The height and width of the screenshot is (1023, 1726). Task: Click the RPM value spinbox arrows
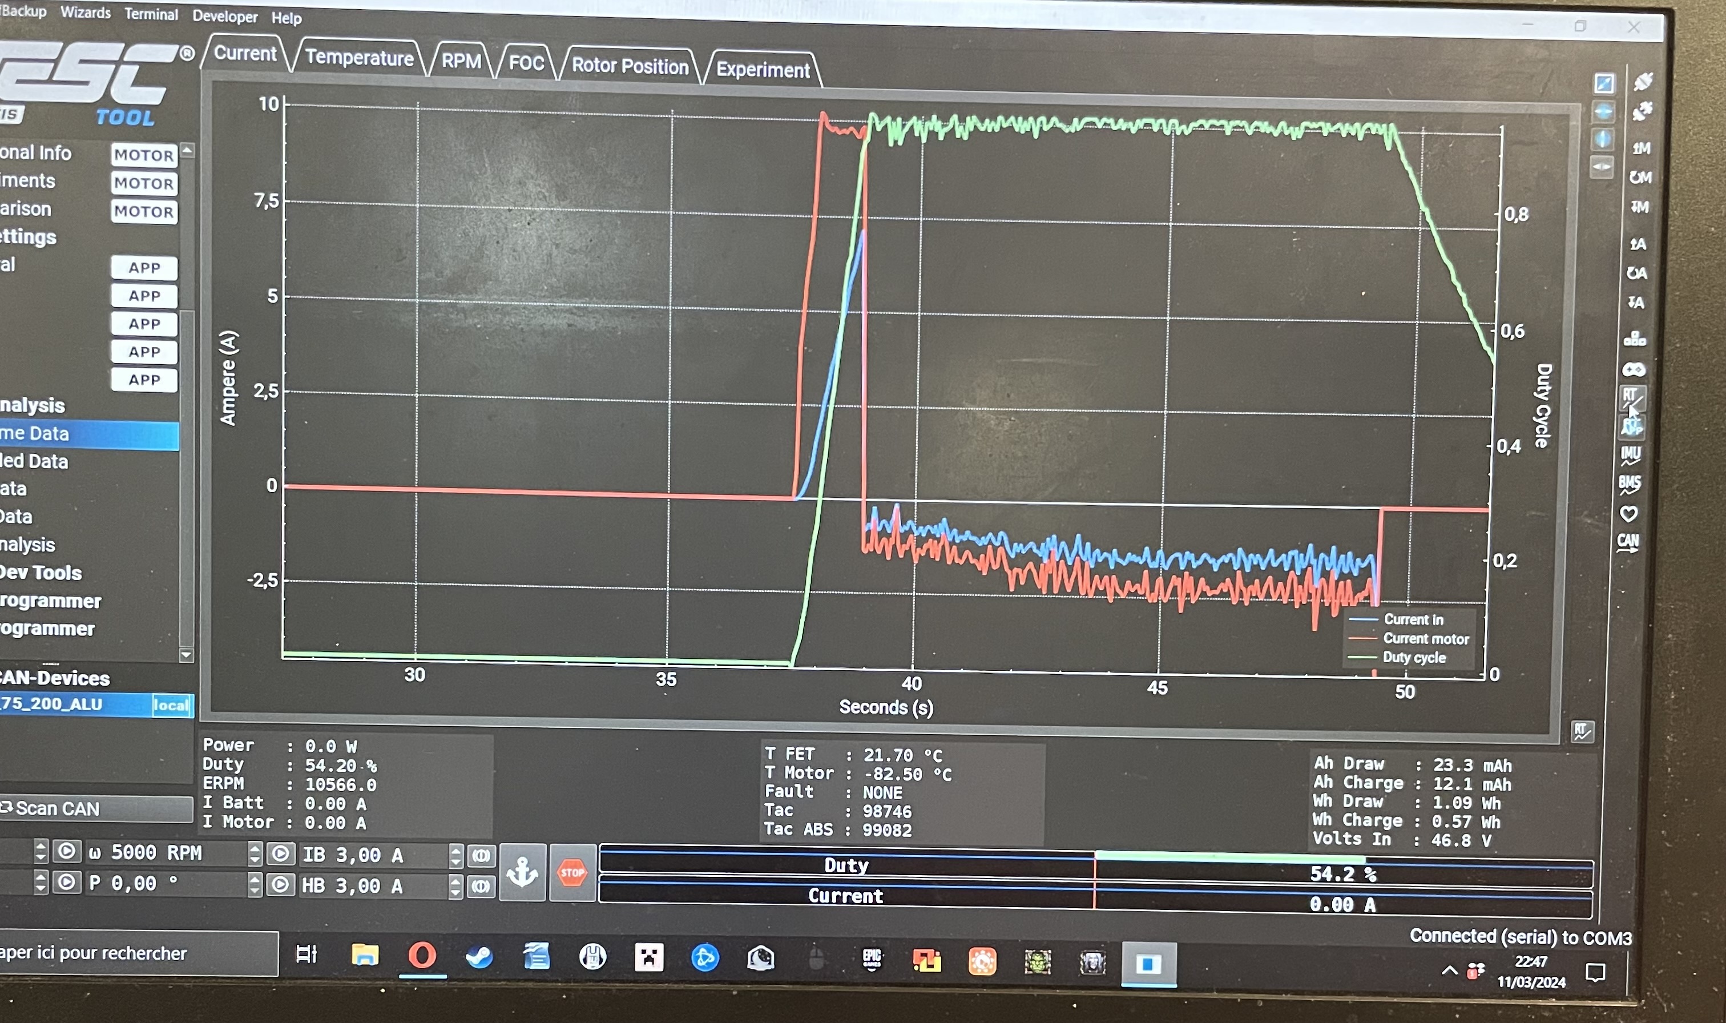click(255, 853)
